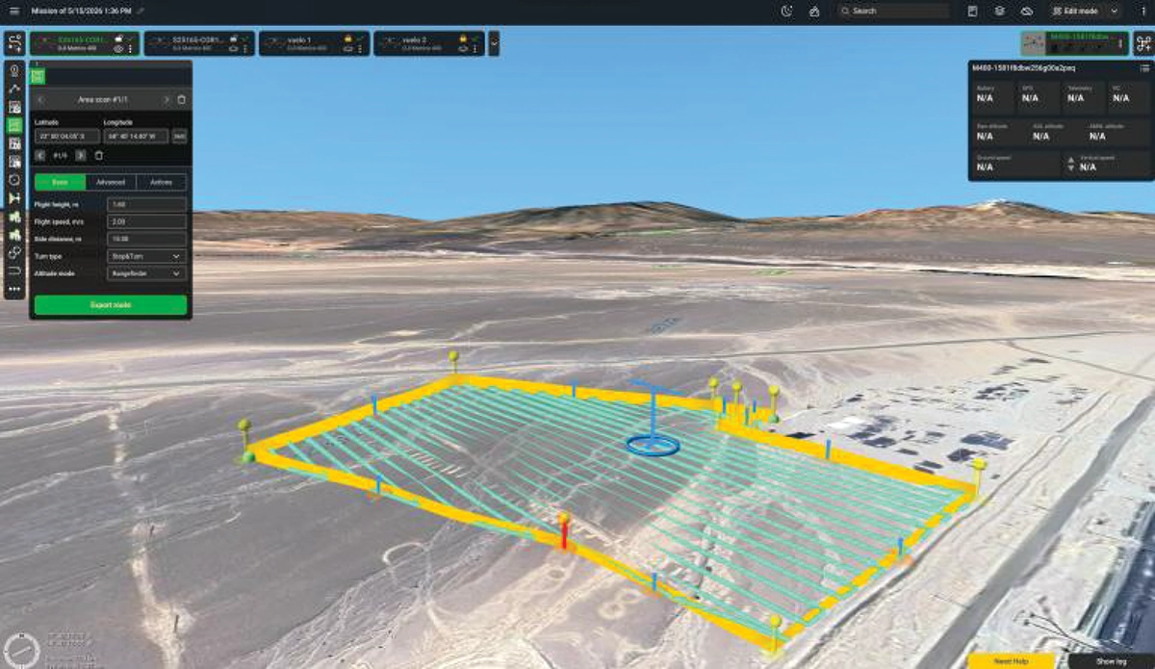The height and width of the screenshot is (669, 1155).
Task: Select the M400 vehicle card
Action: [1074, 43]
